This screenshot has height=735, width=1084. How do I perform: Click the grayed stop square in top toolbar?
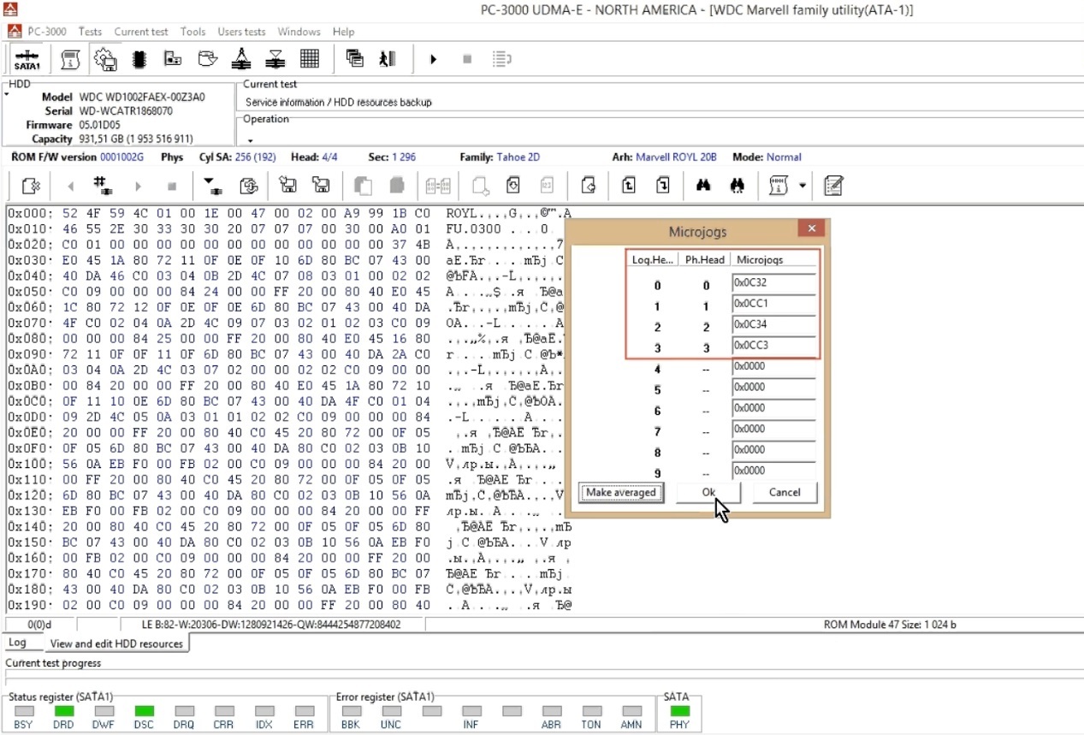(x=467, y=59)
